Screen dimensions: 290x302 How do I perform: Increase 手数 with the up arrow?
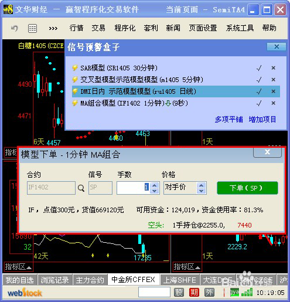point(155,185)
